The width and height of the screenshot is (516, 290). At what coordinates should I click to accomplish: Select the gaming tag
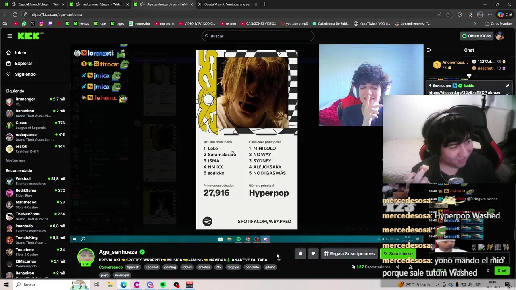tap(170, 267)
